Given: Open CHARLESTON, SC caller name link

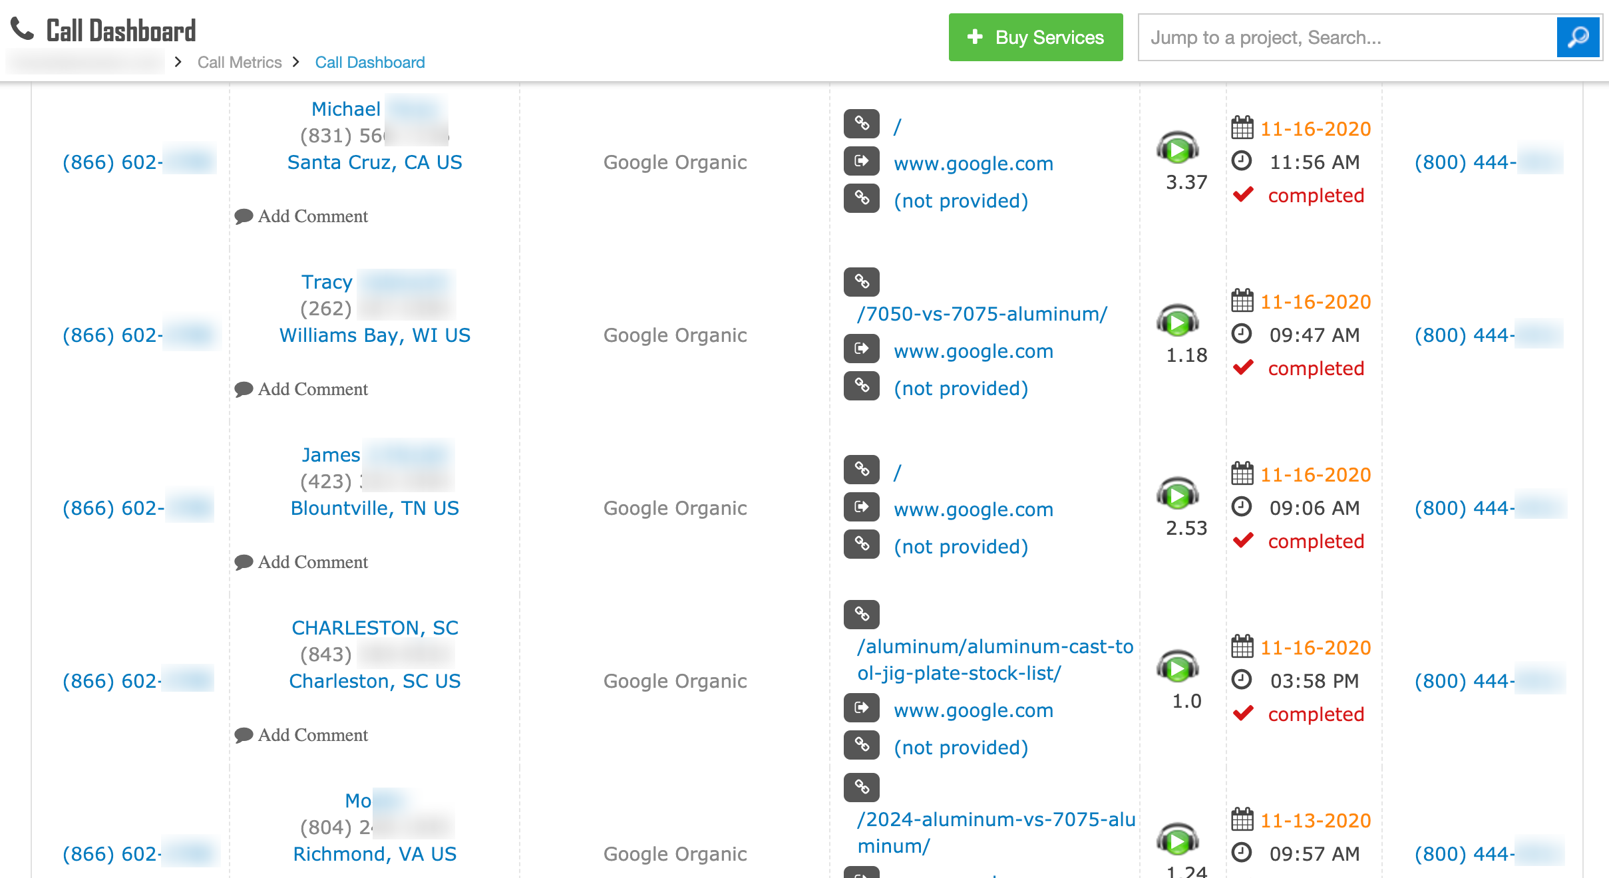Looking at the screenshot, I should tap(375, 628).
